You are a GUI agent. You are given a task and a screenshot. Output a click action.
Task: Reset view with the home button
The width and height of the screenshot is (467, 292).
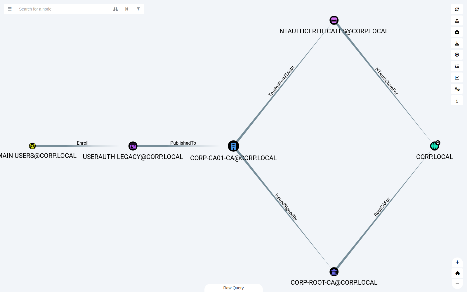tap(457, 273)
